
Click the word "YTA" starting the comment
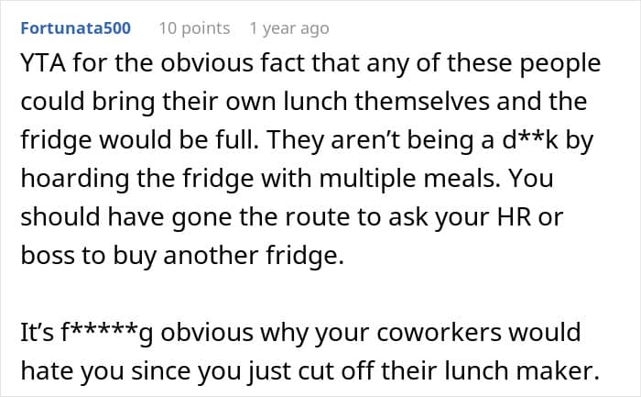coord(43,63)
